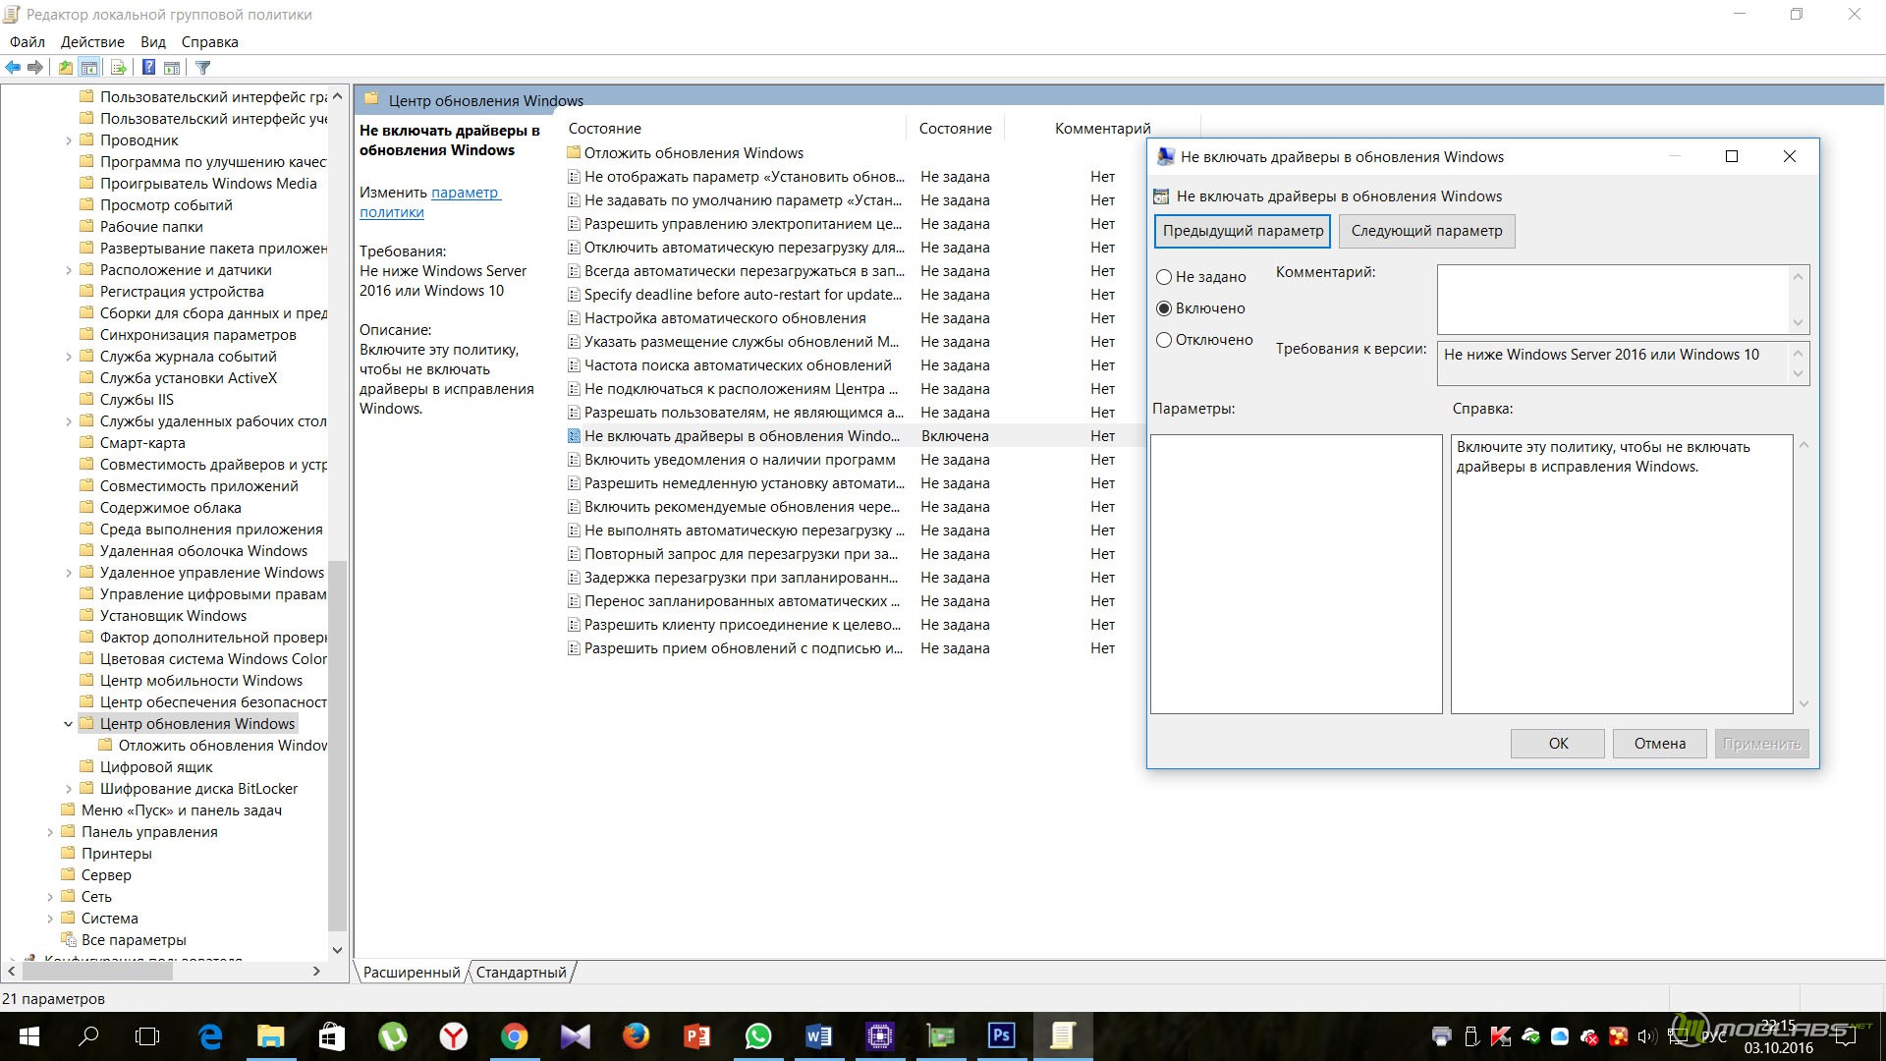Expand 'Расположение и датчики' tree node

[68, 270]
